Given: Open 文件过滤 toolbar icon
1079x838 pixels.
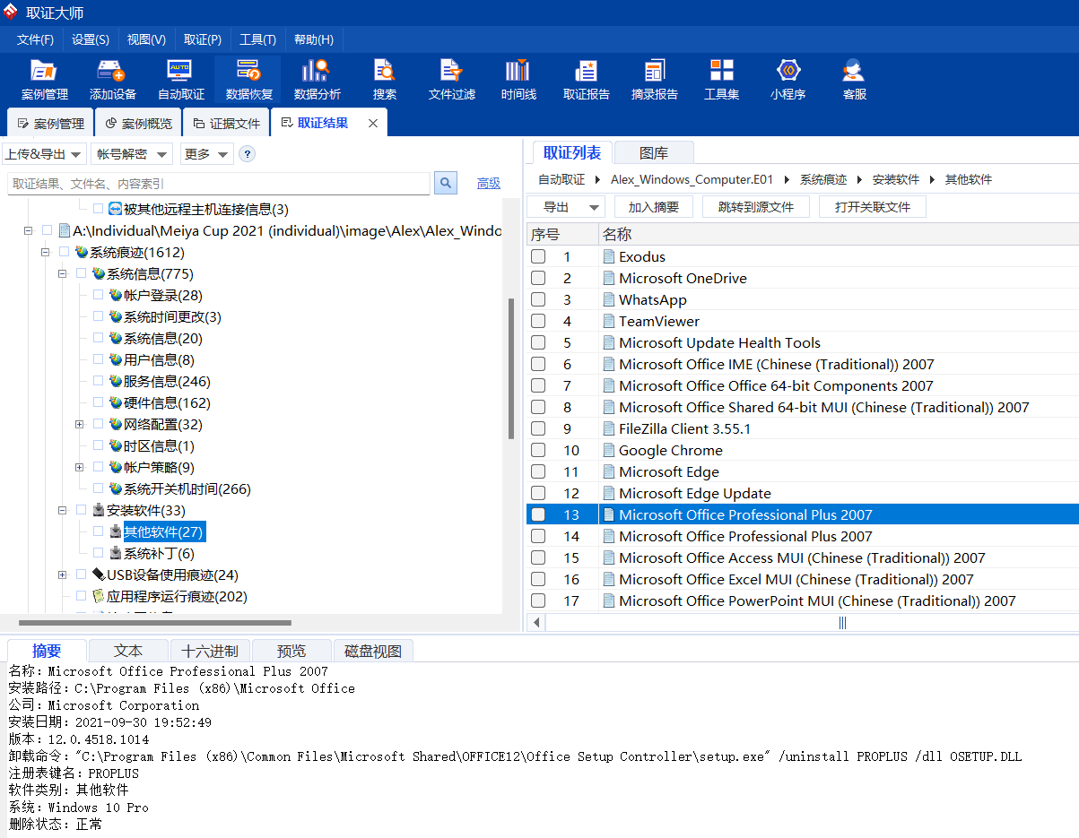Looking at the screenshot, I should pos(451,80).
